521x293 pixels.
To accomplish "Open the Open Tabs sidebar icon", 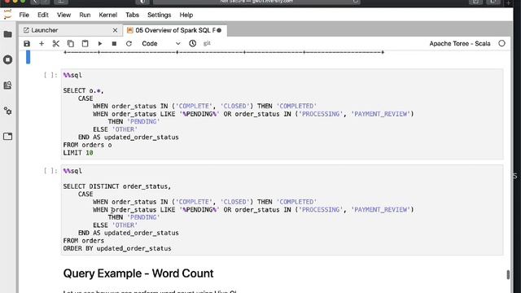I will (x=7, y=137).
